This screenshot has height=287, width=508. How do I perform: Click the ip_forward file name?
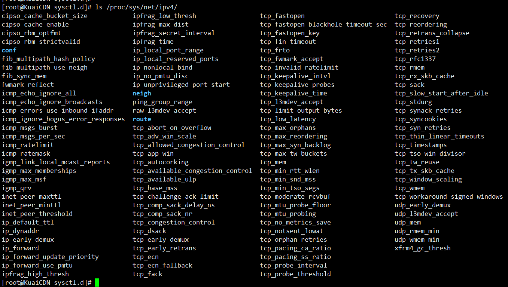[20, 248]
